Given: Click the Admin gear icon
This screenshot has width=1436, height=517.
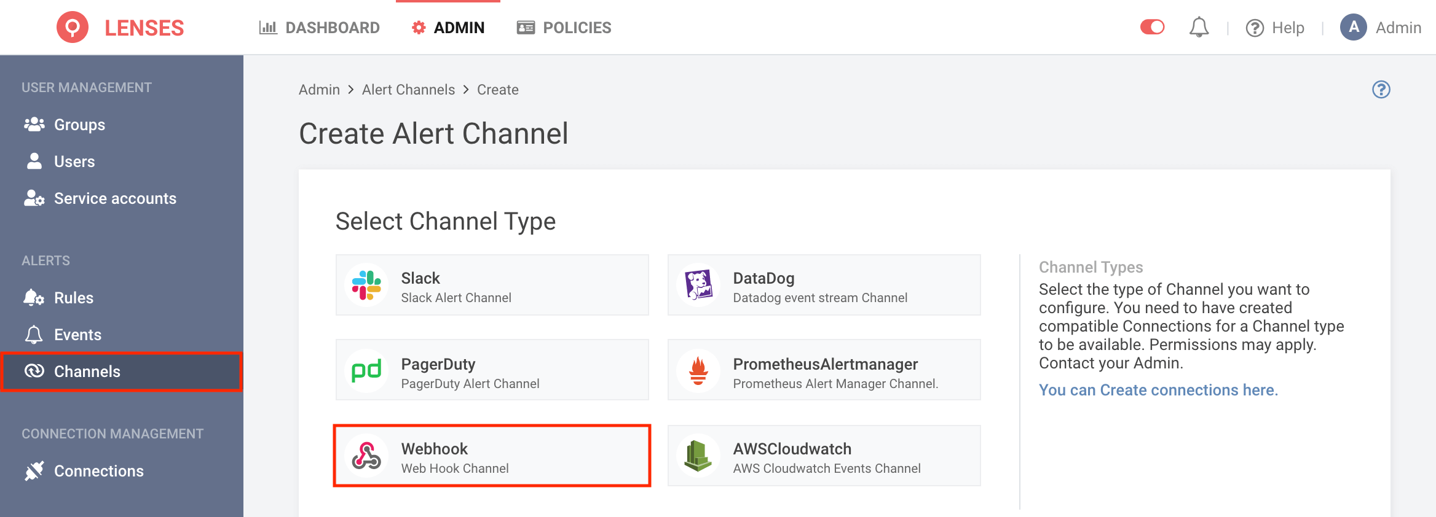Looking at the screenshot, I should (419, 28).
